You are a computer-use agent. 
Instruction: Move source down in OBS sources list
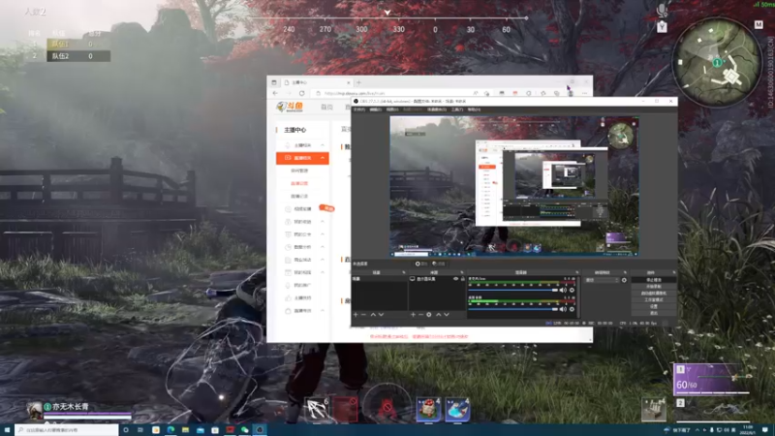click(447, 314)
